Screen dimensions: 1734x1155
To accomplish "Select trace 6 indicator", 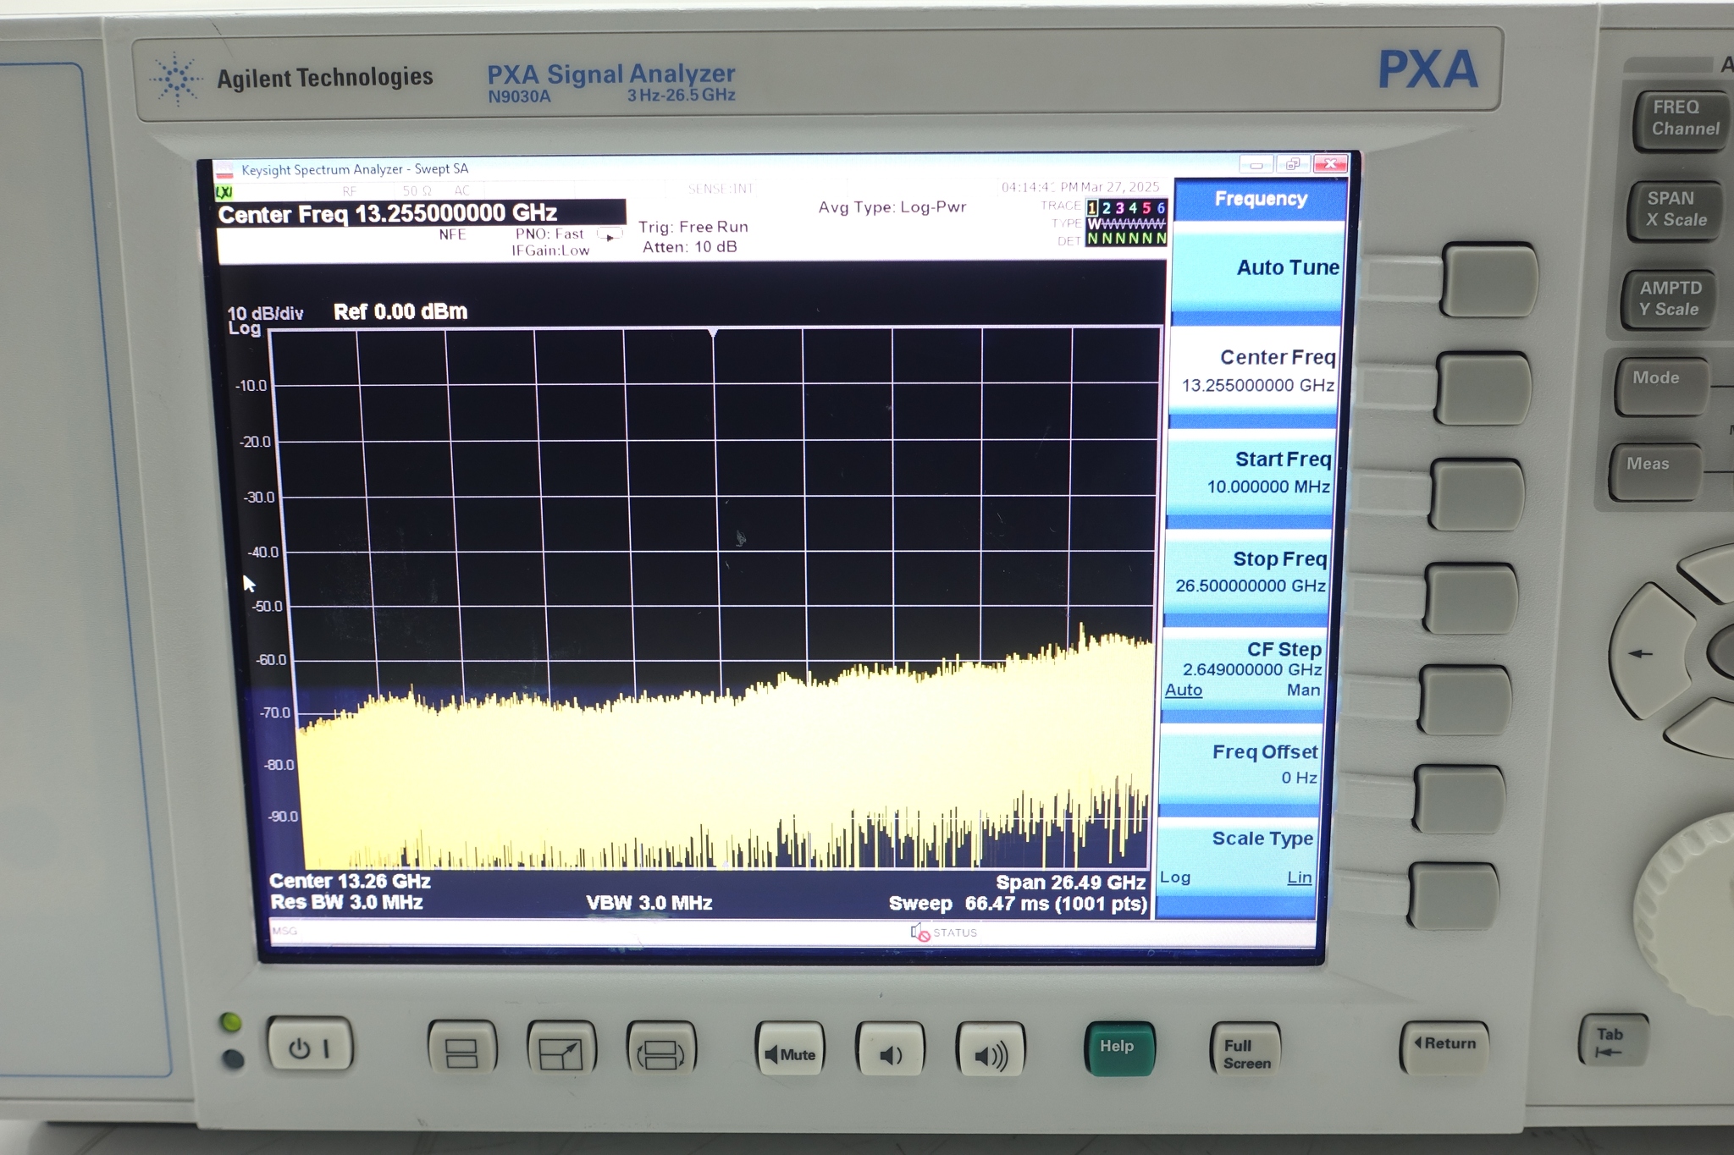I will (1161, 208).
